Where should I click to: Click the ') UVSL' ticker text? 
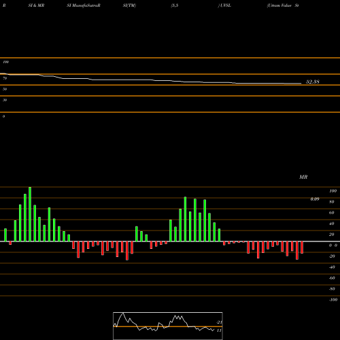224,5
